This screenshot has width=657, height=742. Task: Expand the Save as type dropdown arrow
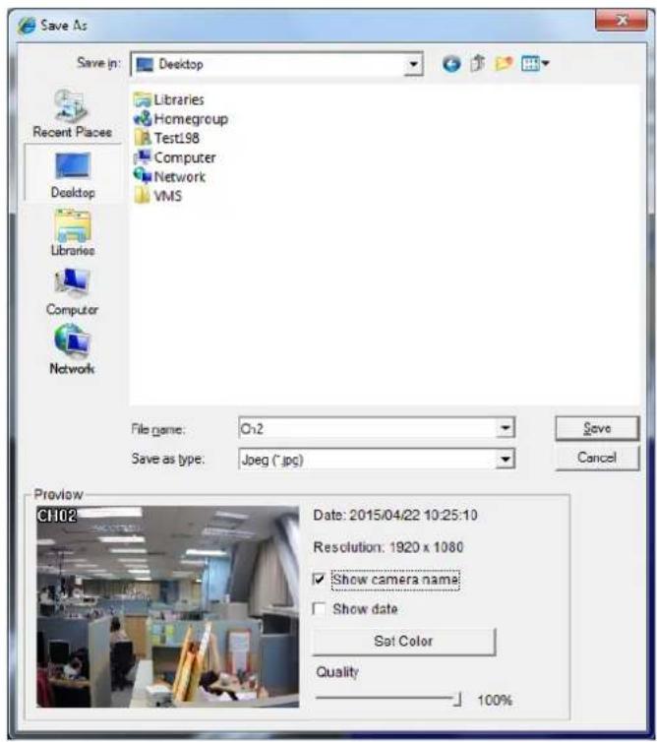coord(506,459)
